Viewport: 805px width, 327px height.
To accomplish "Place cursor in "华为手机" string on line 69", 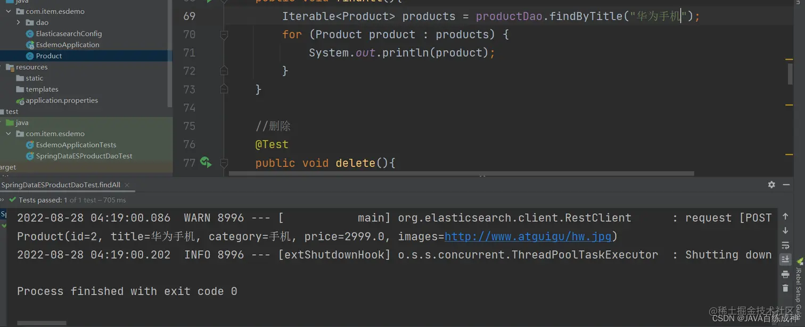I will point(659,16).
